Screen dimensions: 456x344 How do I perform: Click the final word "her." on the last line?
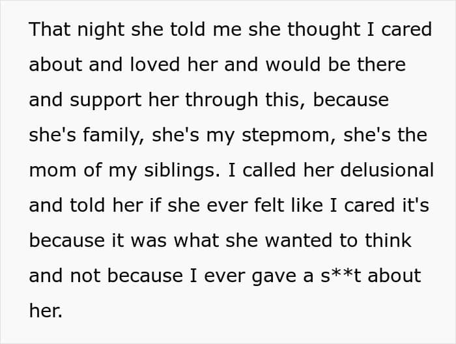click(x=46, y=311)
